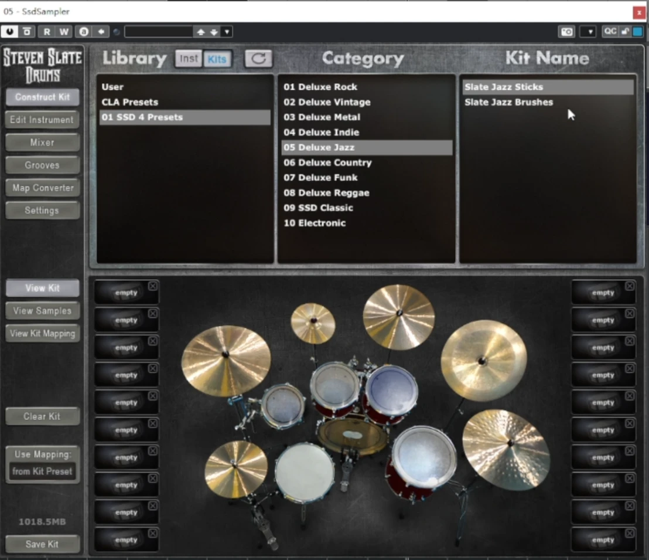Select 01 SSD 4 Presets library

tap(185, 117)
